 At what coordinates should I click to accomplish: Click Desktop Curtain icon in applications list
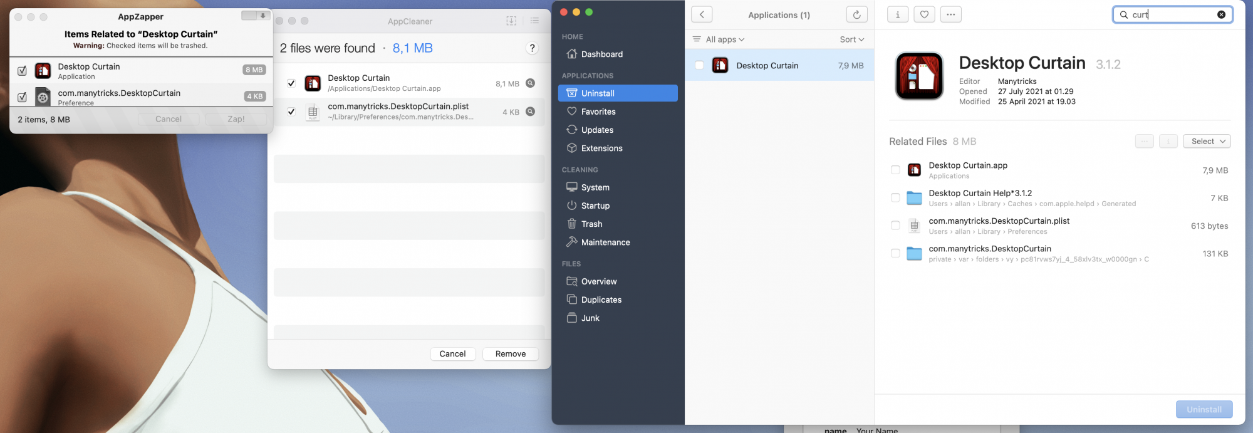click(x=720, y=65)
